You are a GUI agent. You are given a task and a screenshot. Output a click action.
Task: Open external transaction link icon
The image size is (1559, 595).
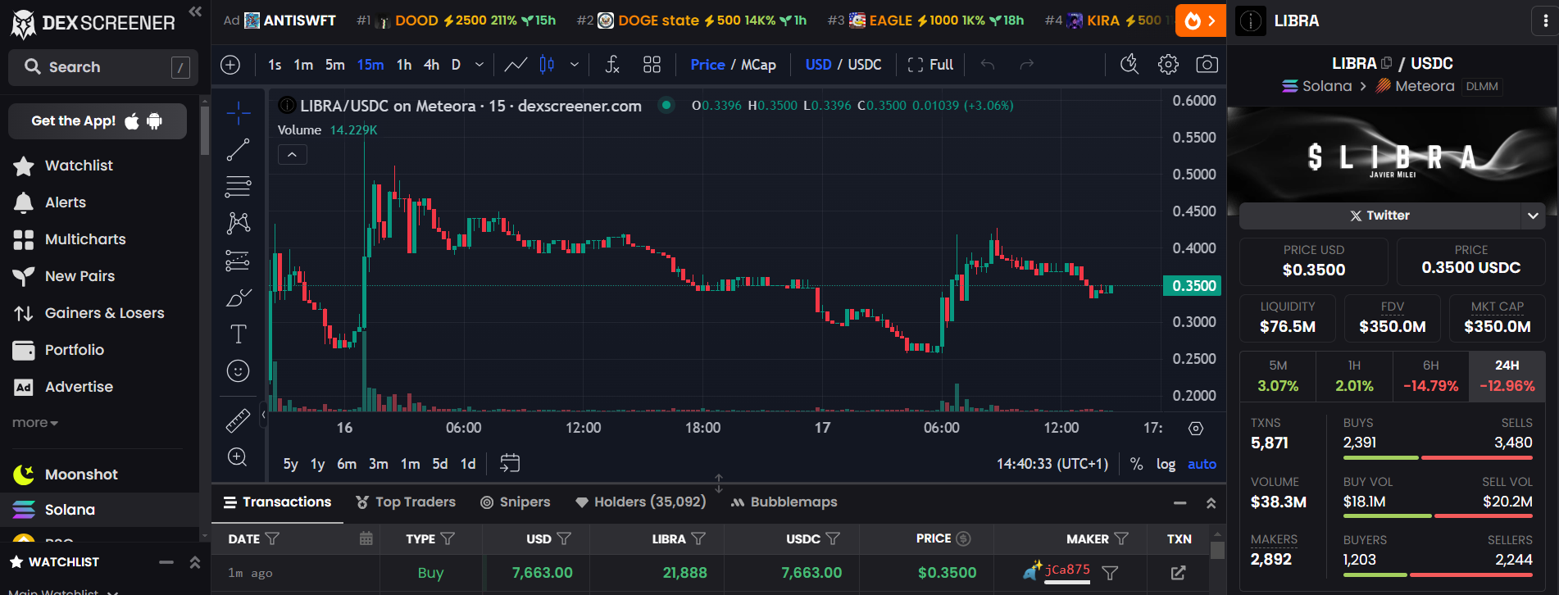tap(1178, 573)
